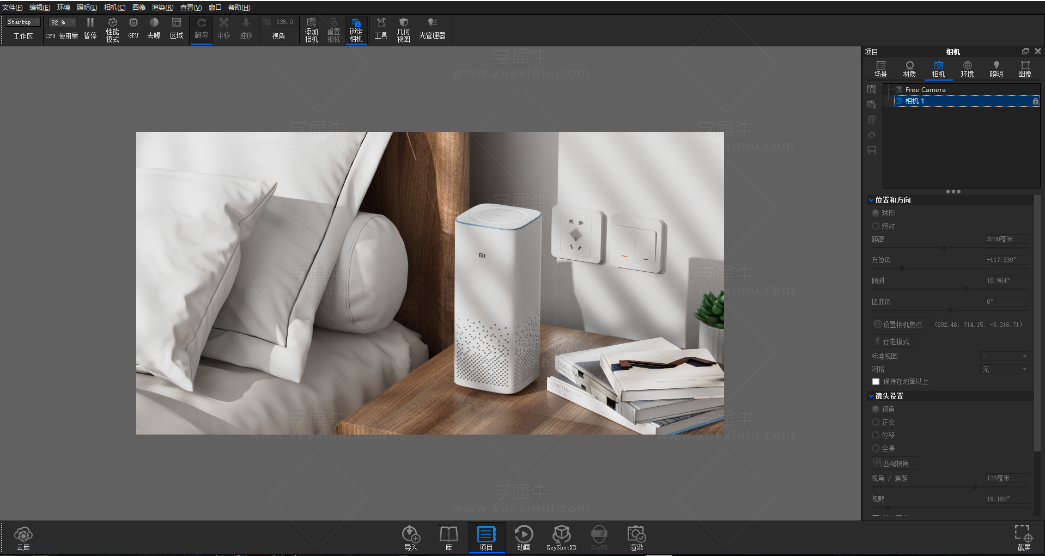The width and height of the screenshot is (1045, 556).
Task: Launch KeyShotXR
Action: pyautogui.click(x=561, y=538)
